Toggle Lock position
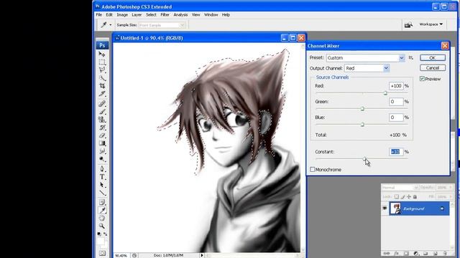 (x=409, y=196)
